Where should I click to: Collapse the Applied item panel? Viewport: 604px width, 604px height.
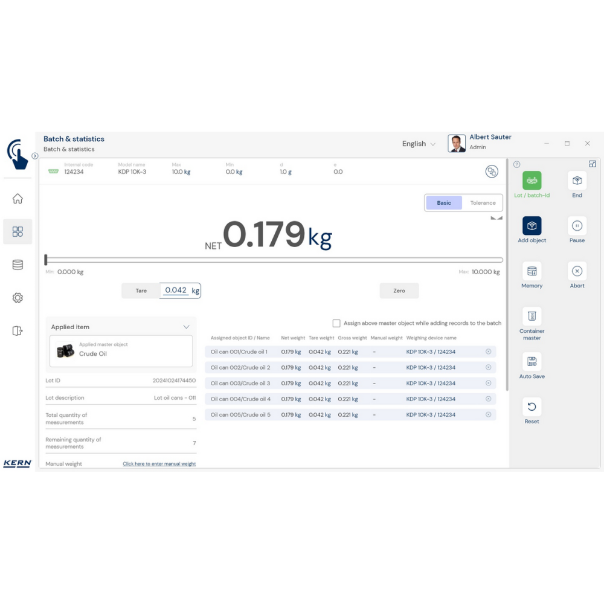(186, 327)
